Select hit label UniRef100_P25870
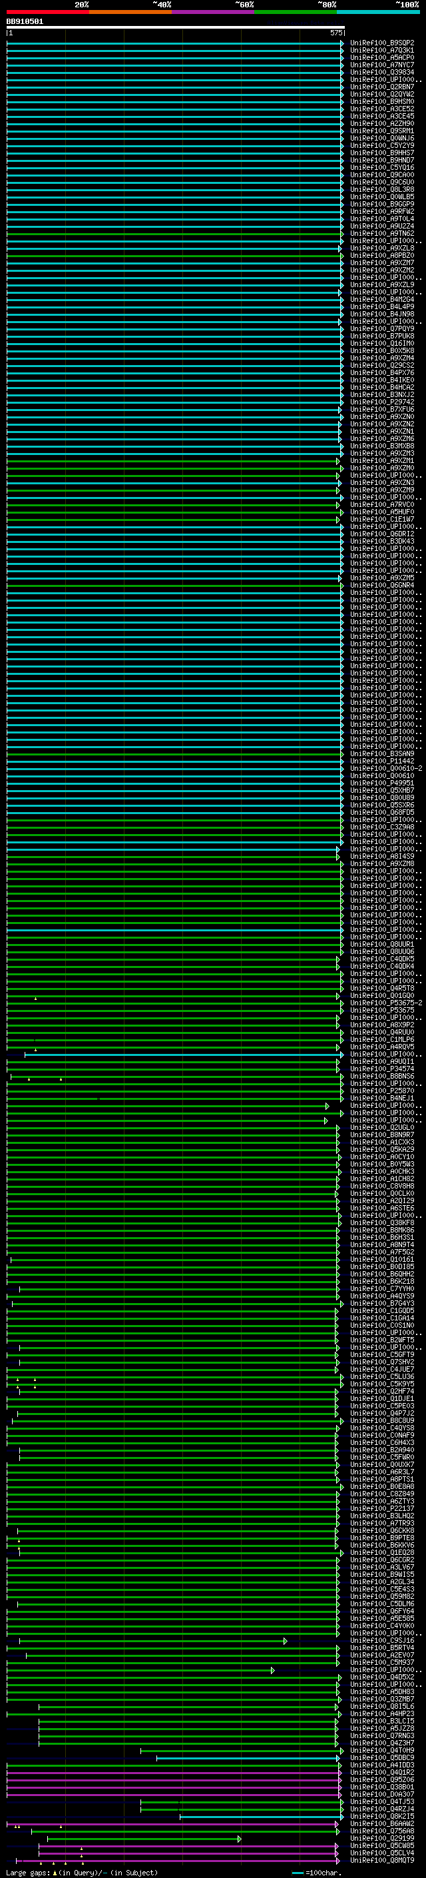426x1878 pixels. point(382,1091)
